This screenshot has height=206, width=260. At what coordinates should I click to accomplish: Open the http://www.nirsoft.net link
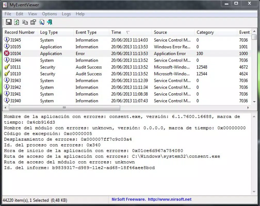170,199
